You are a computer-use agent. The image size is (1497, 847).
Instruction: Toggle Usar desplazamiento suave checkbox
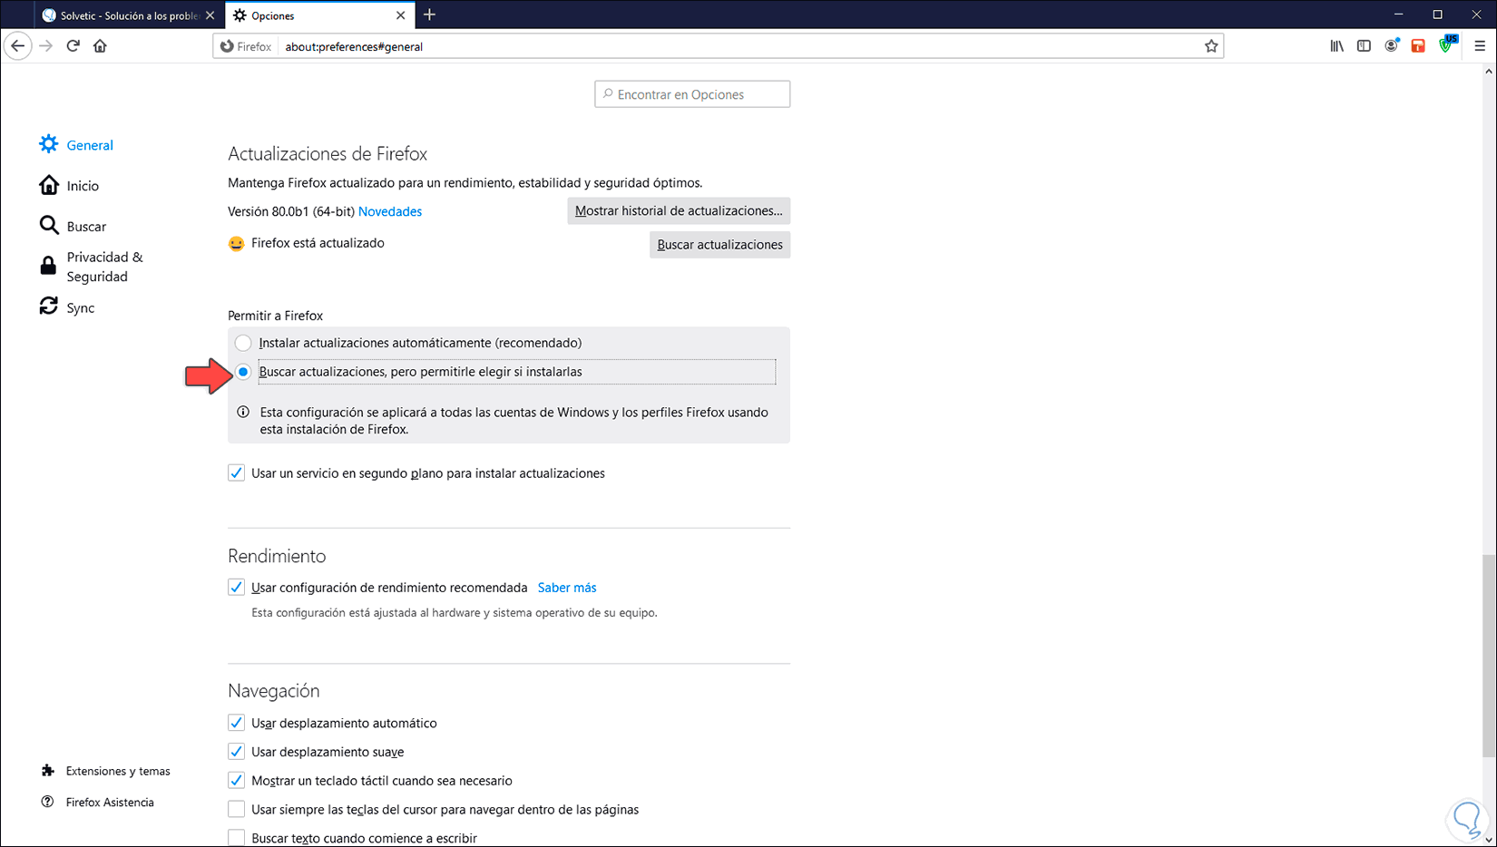tap(236, 751)
